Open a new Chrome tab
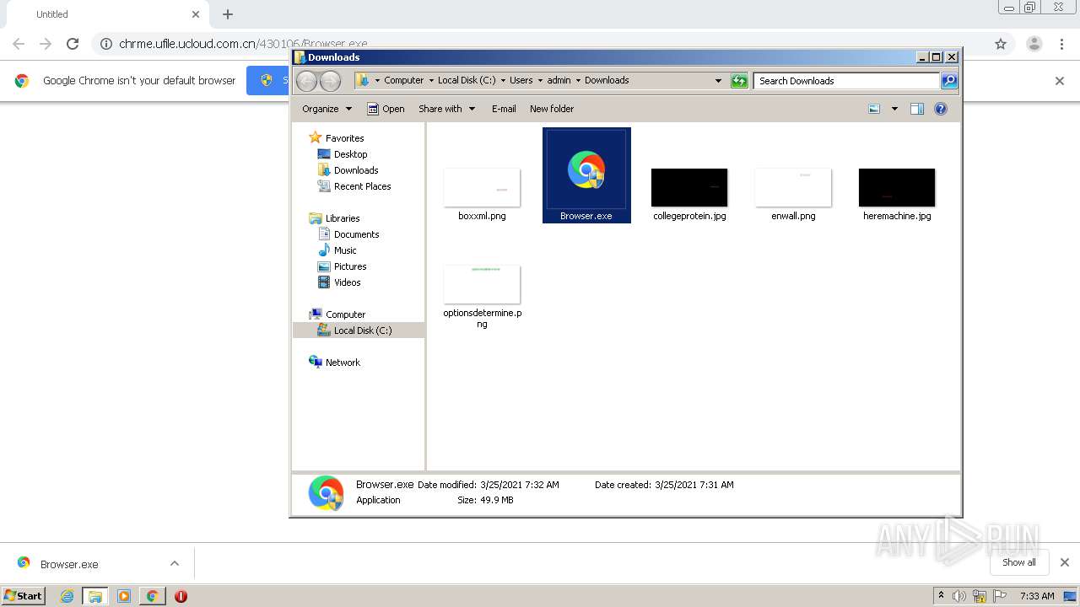The image size is (1080, 607). (228, 14)
